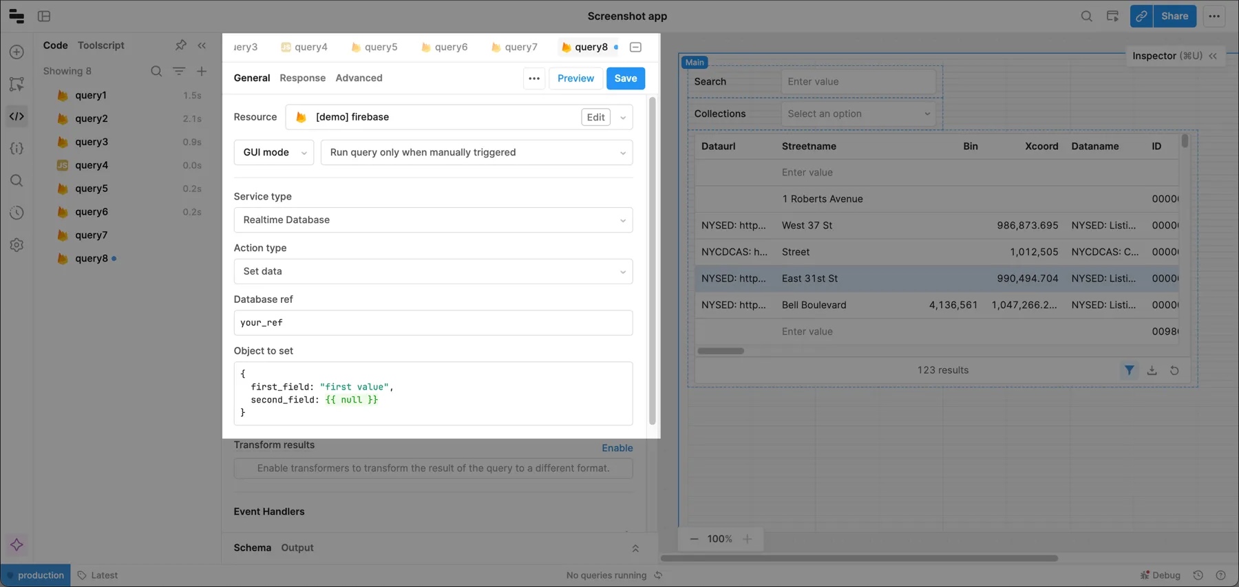Open the query6 editor tab
Viewport: 1239px width, 587px height.
tap(444, 47)
